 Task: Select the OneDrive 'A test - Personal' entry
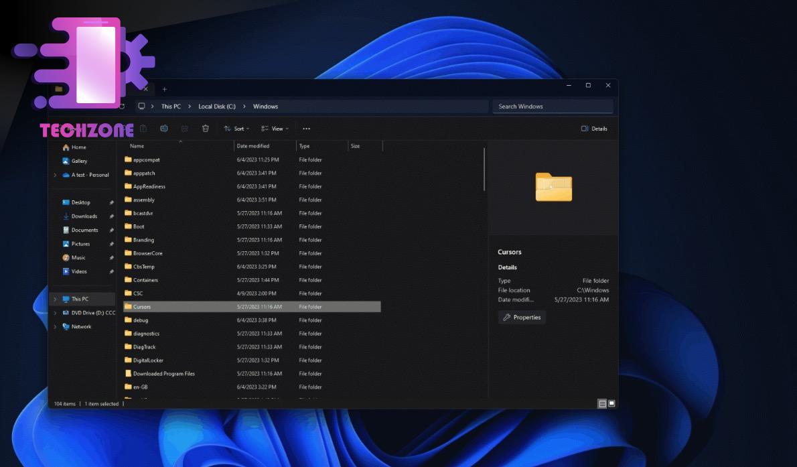coord(86,175)
